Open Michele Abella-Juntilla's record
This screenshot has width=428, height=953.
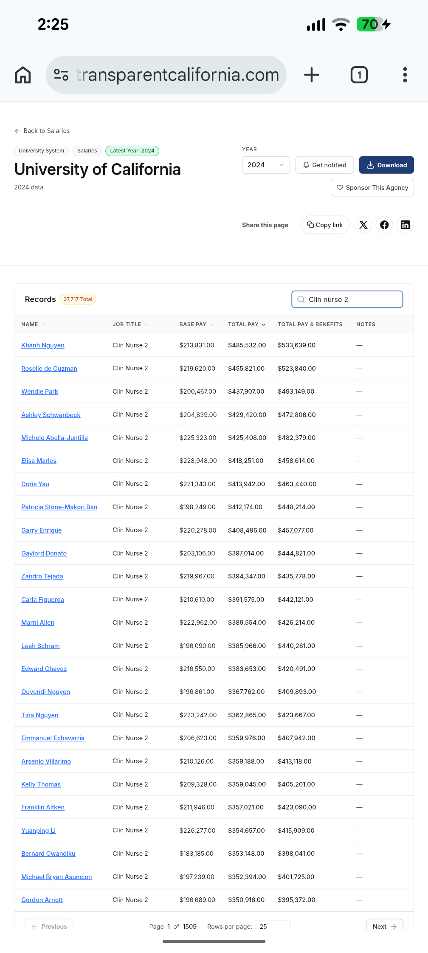(x=54, y=438)
